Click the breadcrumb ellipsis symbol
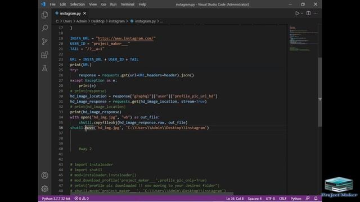360x202 pixels. [x=161, y=21]
